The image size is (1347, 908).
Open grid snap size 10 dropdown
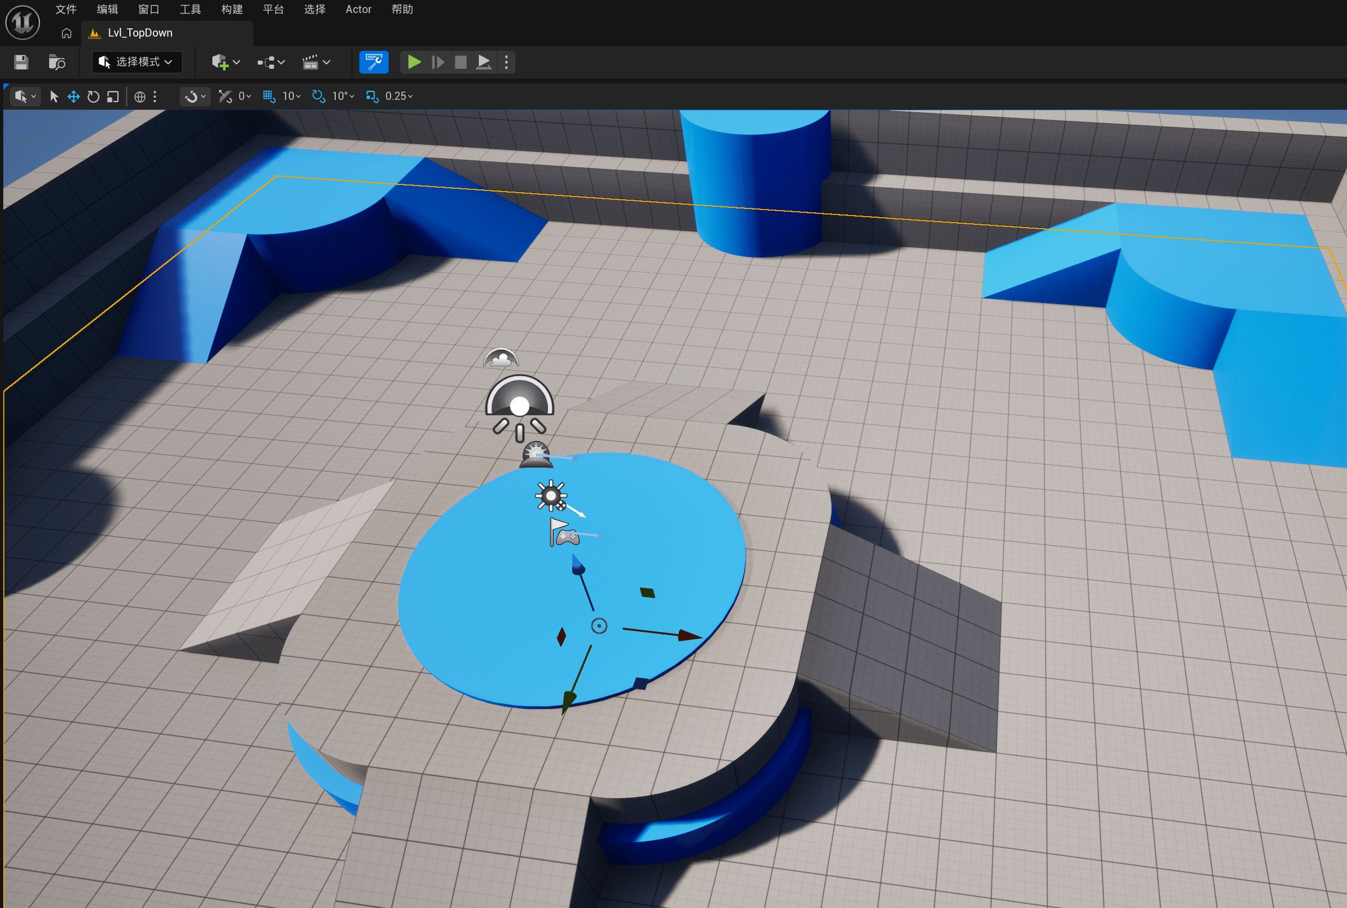click(x=292, y=96)
